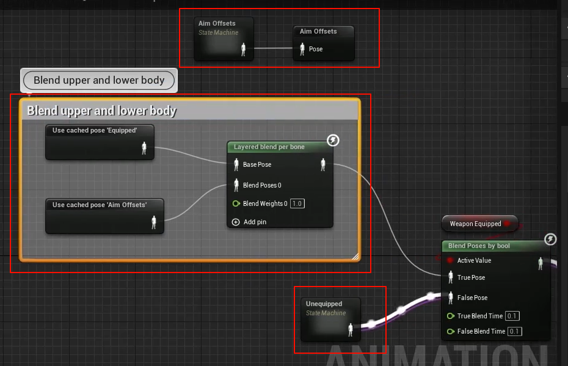The width and height of the screenshot is (568, 366).
Task: Select the Aim Offsets cached pose node title
Action: [x=318, y=32]
